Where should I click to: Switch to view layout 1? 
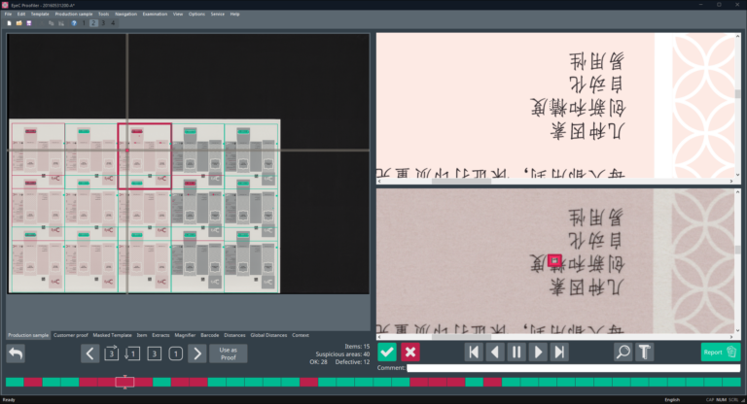pyautogui.click(x=84, y=23)
